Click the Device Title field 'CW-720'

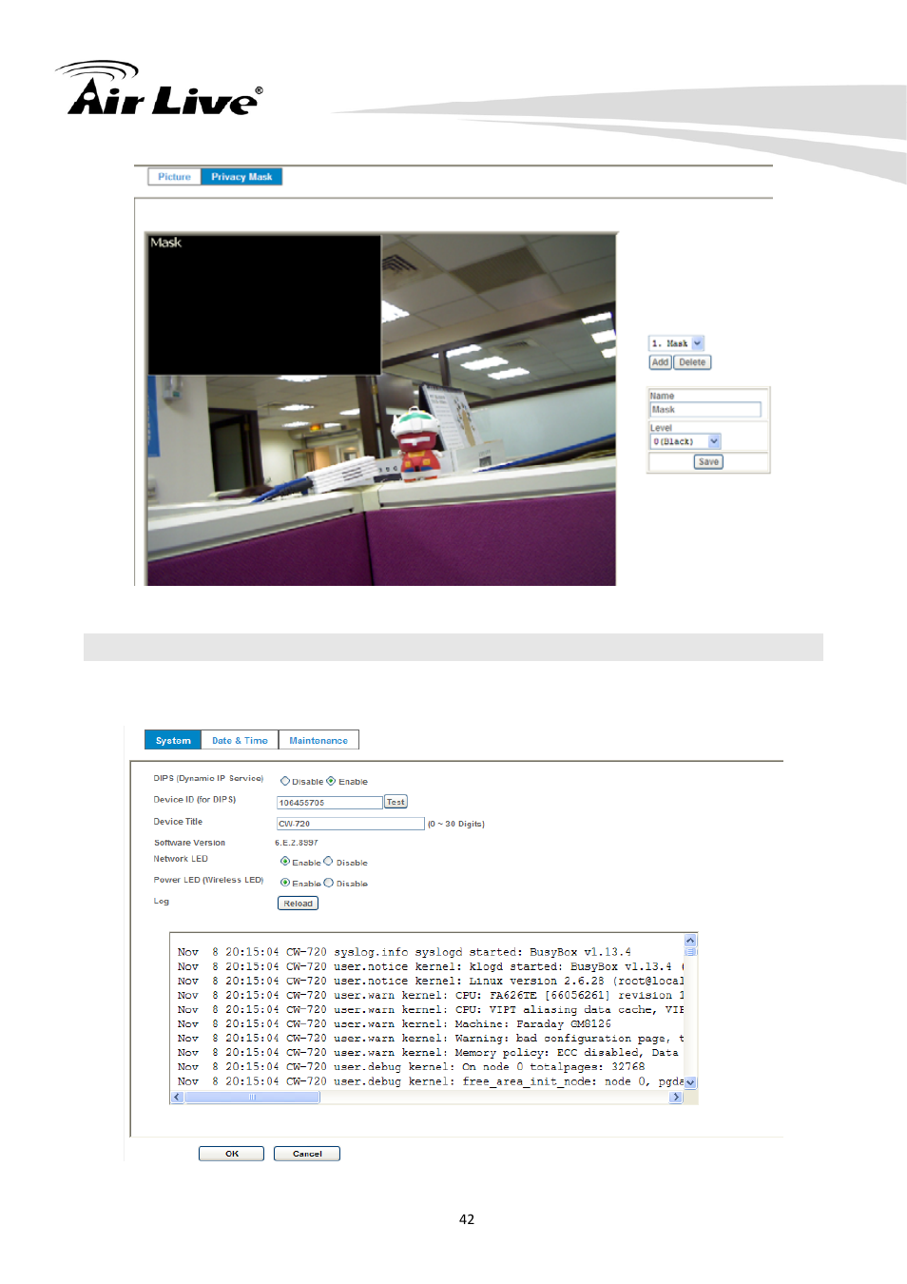(350, 824)
